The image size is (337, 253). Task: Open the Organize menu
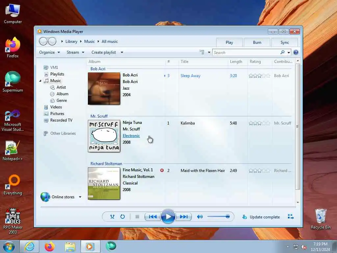[x=49, y=52]
